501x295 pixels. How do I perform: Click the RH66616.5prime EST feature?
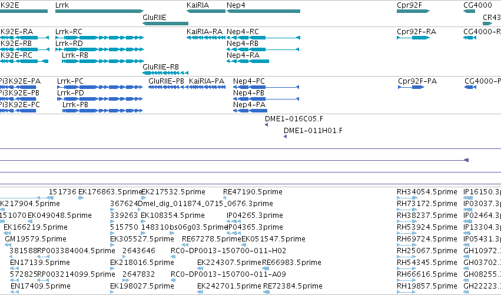click(407, 281)
